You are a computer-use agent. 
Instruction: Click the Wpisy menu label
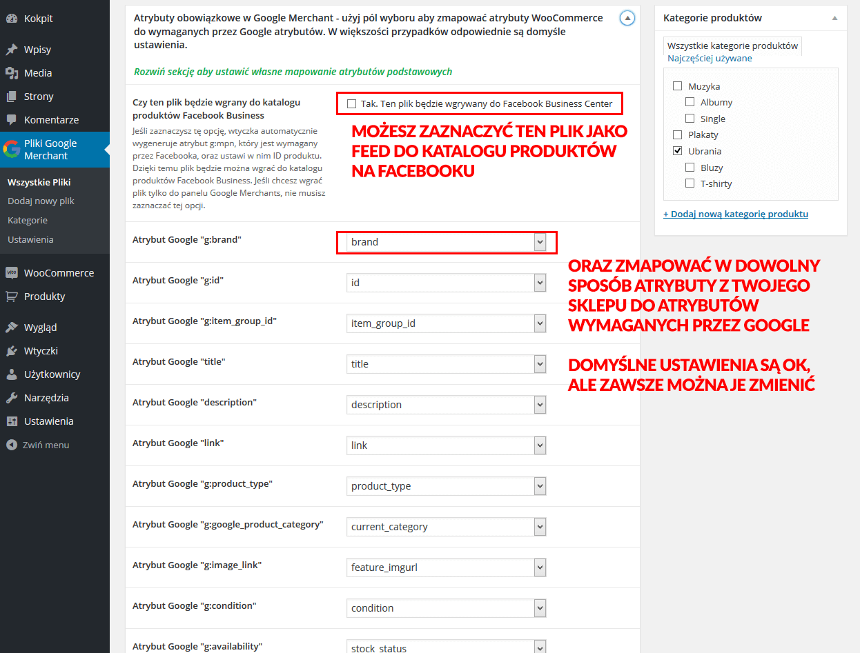(37, 50)
